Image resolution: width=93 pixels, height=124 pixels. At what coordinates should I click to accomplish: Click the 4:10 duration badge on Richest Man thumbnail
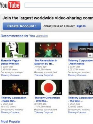pos(59,56)
